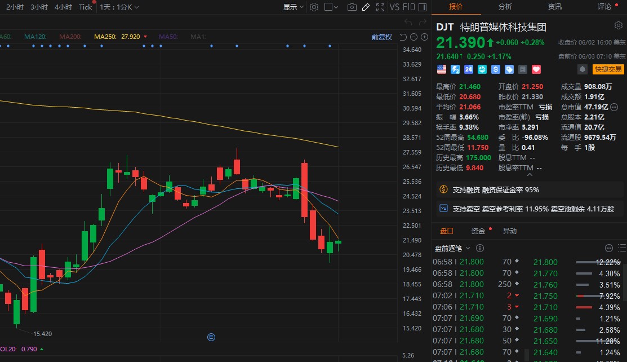Open chart settings gear in toolbar
The width and height of the screenshot is (627, 362).
pyautogui.click(x=314, y=7)
